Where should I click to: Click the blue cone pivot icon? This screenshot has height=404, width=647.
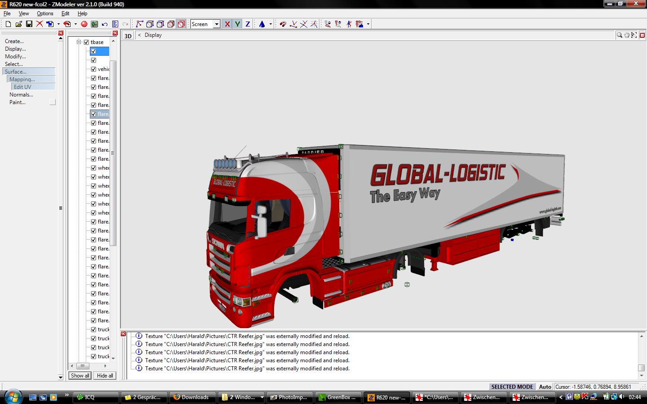point(262,24)
